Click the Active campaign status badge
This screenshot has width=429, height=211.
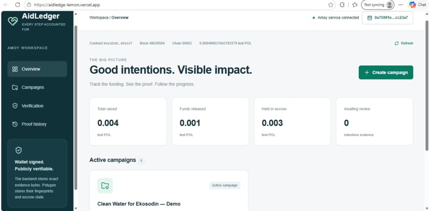(x=225, y=185)
